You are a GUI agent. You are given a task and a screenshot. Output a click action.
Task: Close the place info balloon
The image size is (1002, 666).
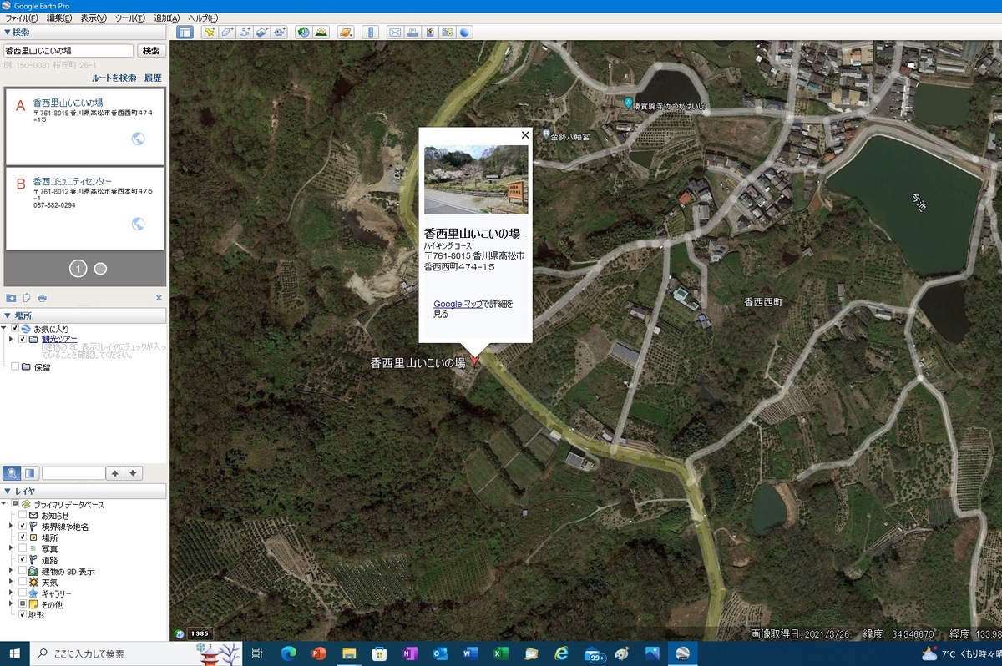[525, 134]
